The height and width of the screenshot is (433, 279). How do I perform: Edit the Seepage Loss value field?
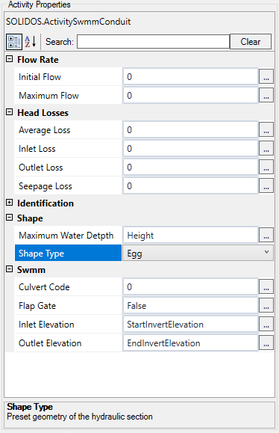190,185
